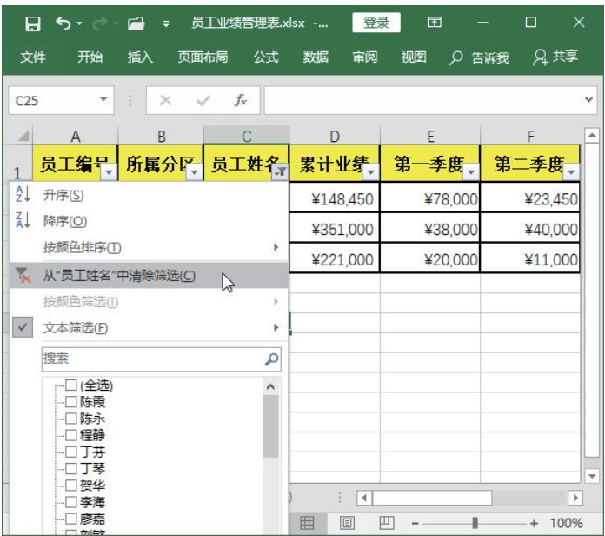Click the 登录 sign-in button
The image size is (605, 536).
(x=376, y=23)
